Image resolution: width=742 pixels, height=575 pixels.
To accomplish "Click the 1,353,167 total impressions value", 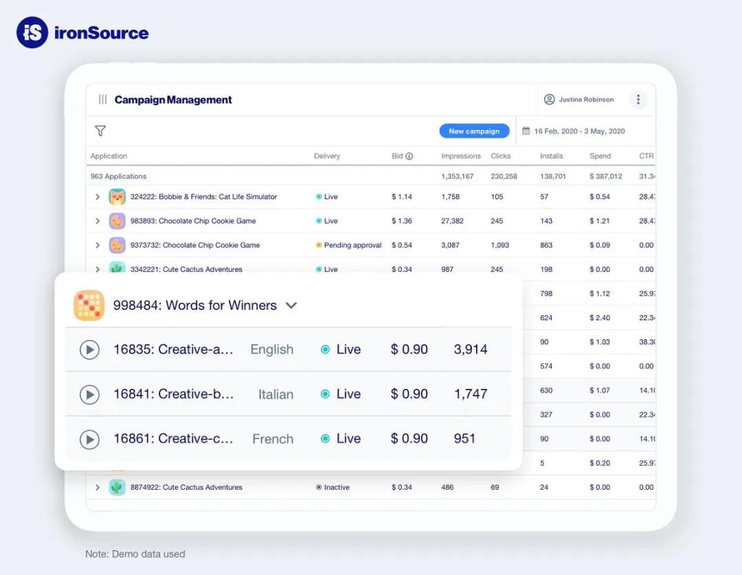I will coord(457,176).
